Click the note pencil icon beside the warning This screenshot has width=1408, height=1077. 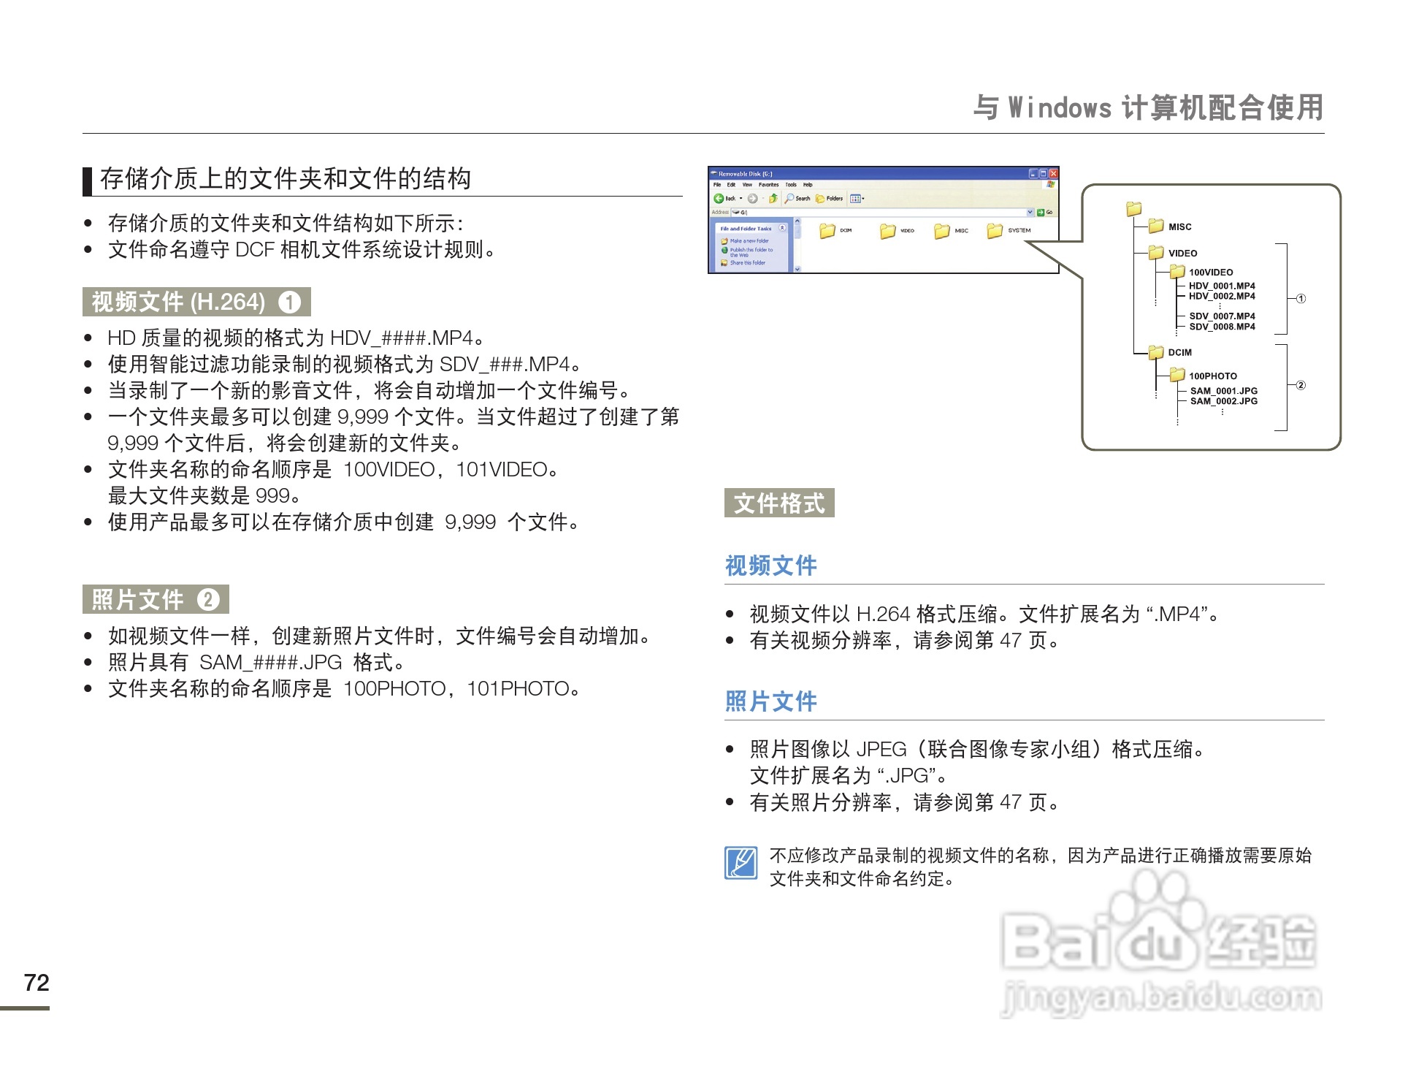tap(741, 863)
